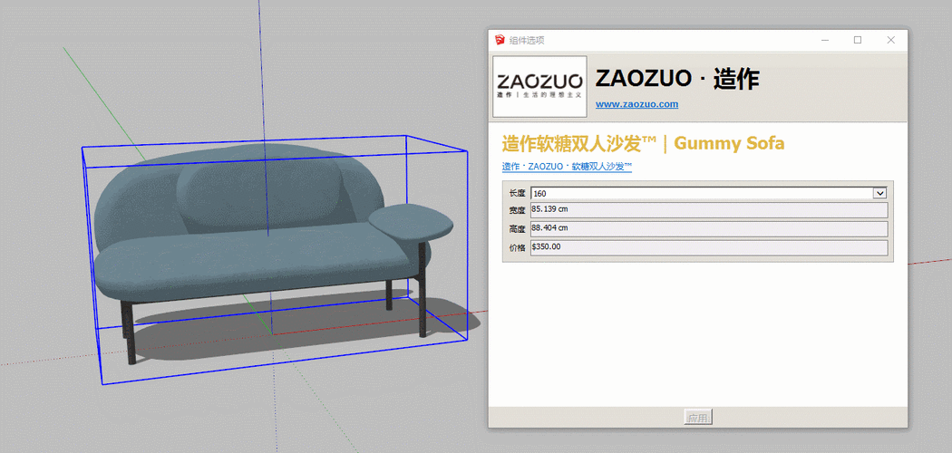
Task: Click the 组件选项 window title text
Action: (x=527, y=41)
